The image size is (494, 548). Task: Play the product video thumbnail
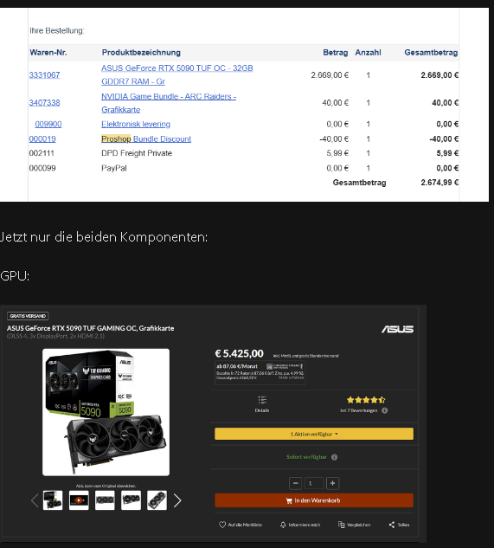click(79, 500)
